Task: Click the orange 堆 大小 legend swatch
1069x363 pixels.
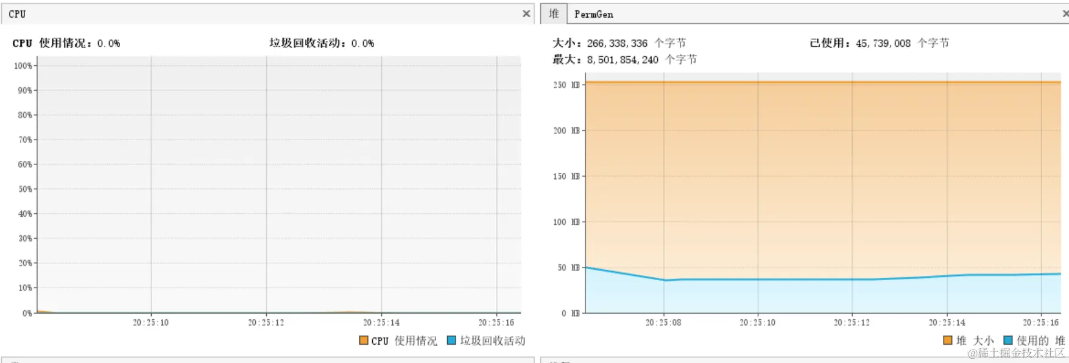Action: 947,340
